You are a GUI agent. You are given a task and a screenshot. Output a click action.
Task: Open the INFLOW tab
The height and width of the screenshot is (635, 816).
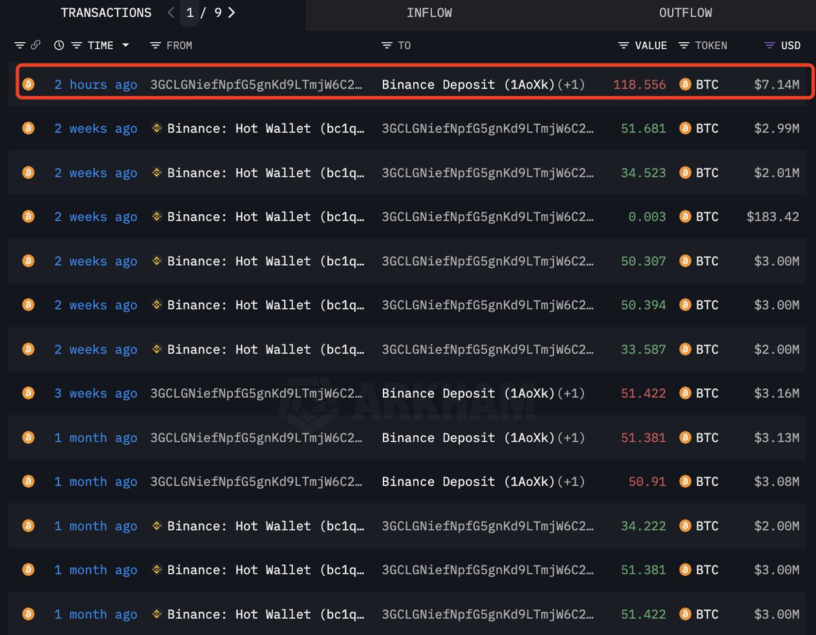tap(429, 13)
